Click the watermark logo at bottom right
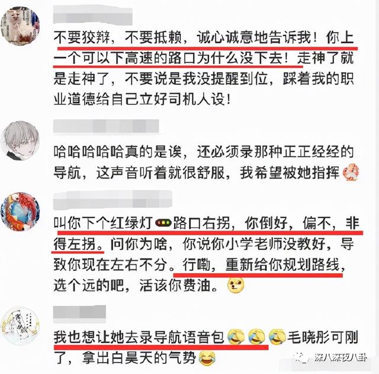379x374 pixels. [x=331, y=357]
